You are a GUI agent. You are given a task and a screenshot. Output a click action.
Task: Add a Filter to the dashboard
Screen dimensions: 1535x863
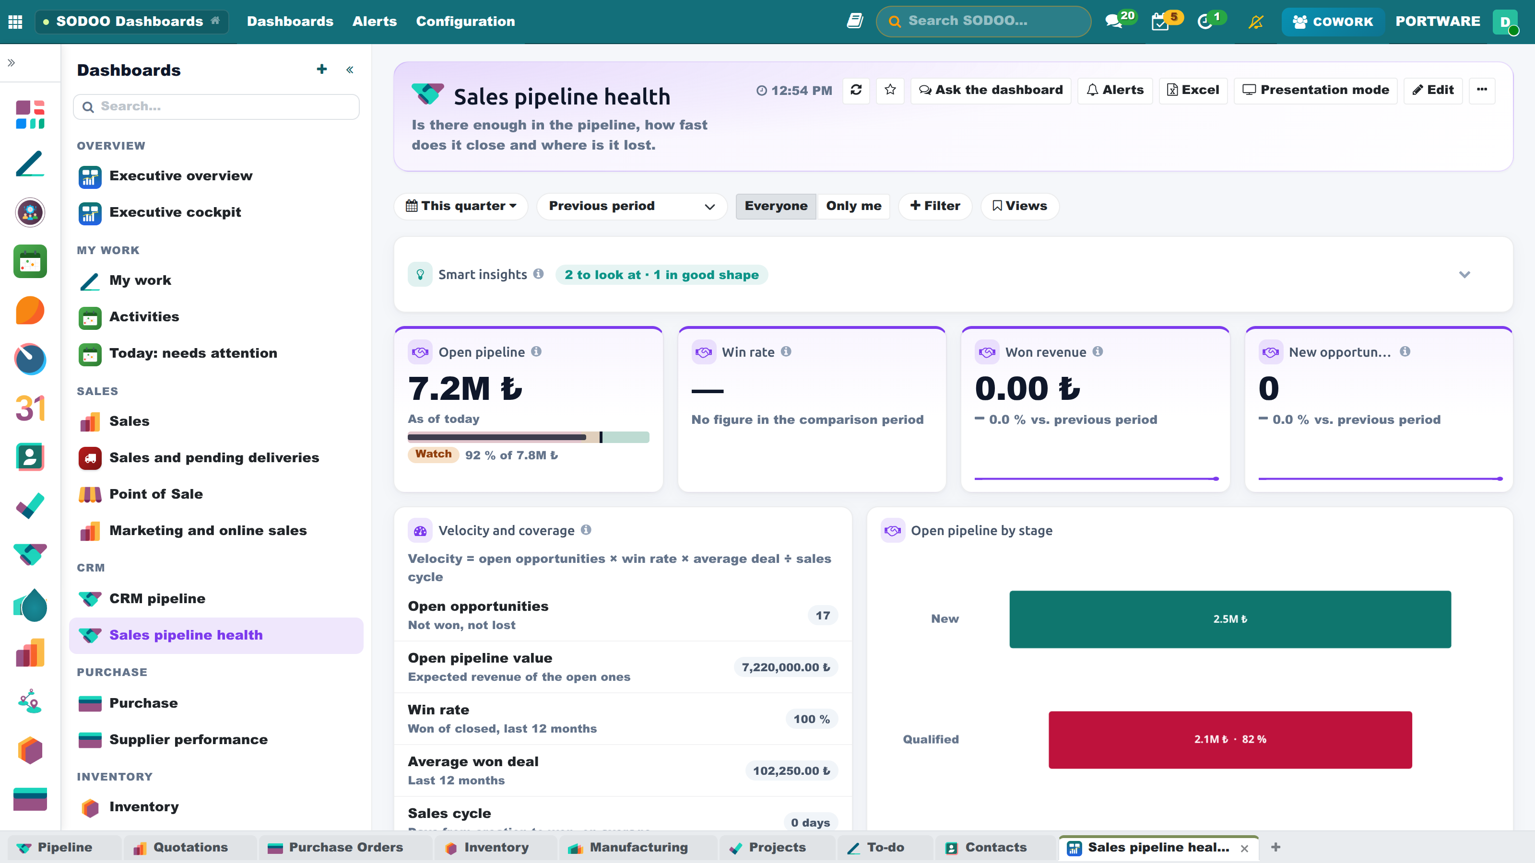(935, 206)
